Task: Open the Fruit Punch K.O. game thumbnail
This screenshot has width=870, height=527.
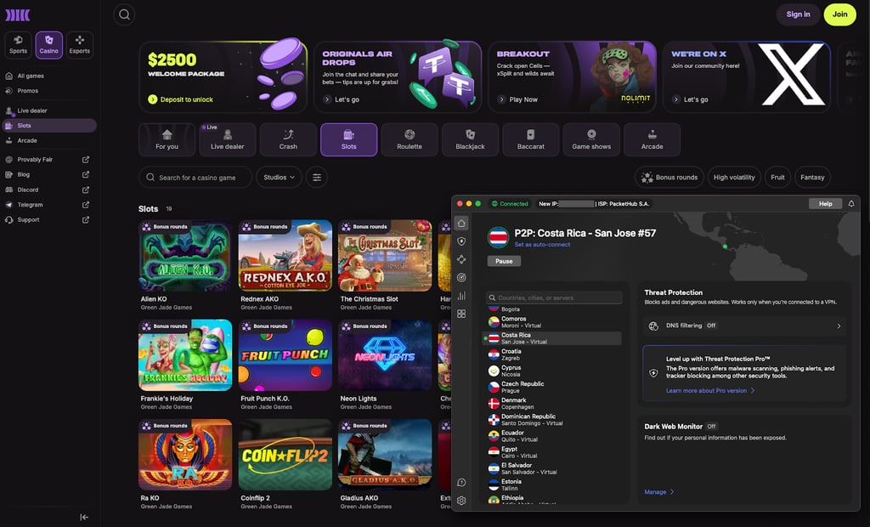Action: (285, 354)
